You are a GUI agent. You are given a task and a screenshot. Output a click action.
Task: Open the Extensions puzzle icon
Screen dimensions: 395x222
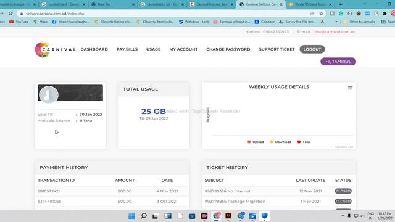coord(385,14)
